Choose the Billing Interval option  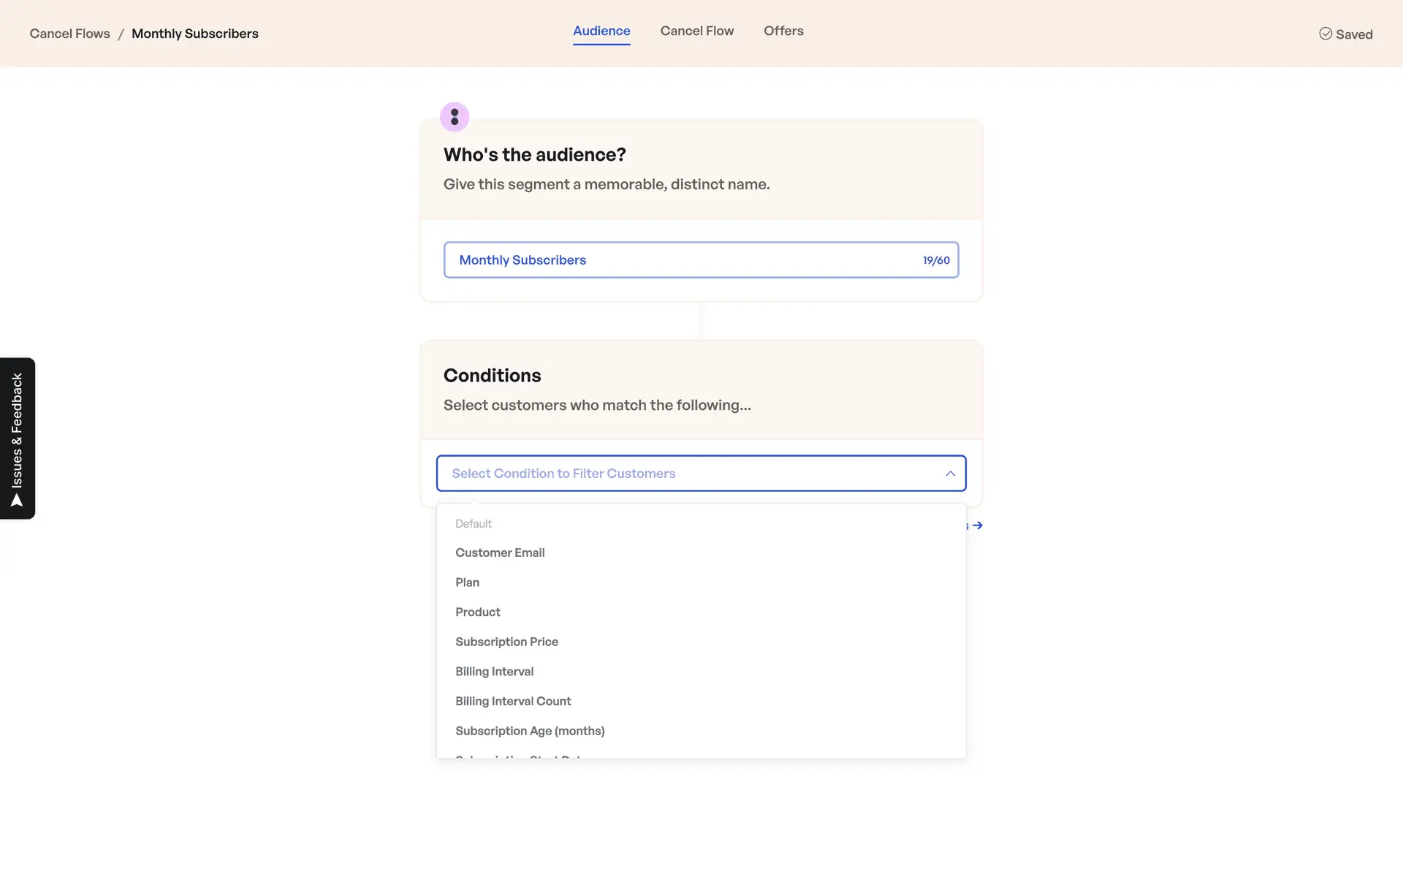495,672
